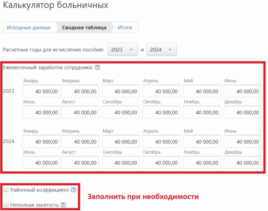Screen dimensions: 268x211
Task: Enable the Районный коэффициент checkbox
Action: pyautogui.click(x=6, y=190)
